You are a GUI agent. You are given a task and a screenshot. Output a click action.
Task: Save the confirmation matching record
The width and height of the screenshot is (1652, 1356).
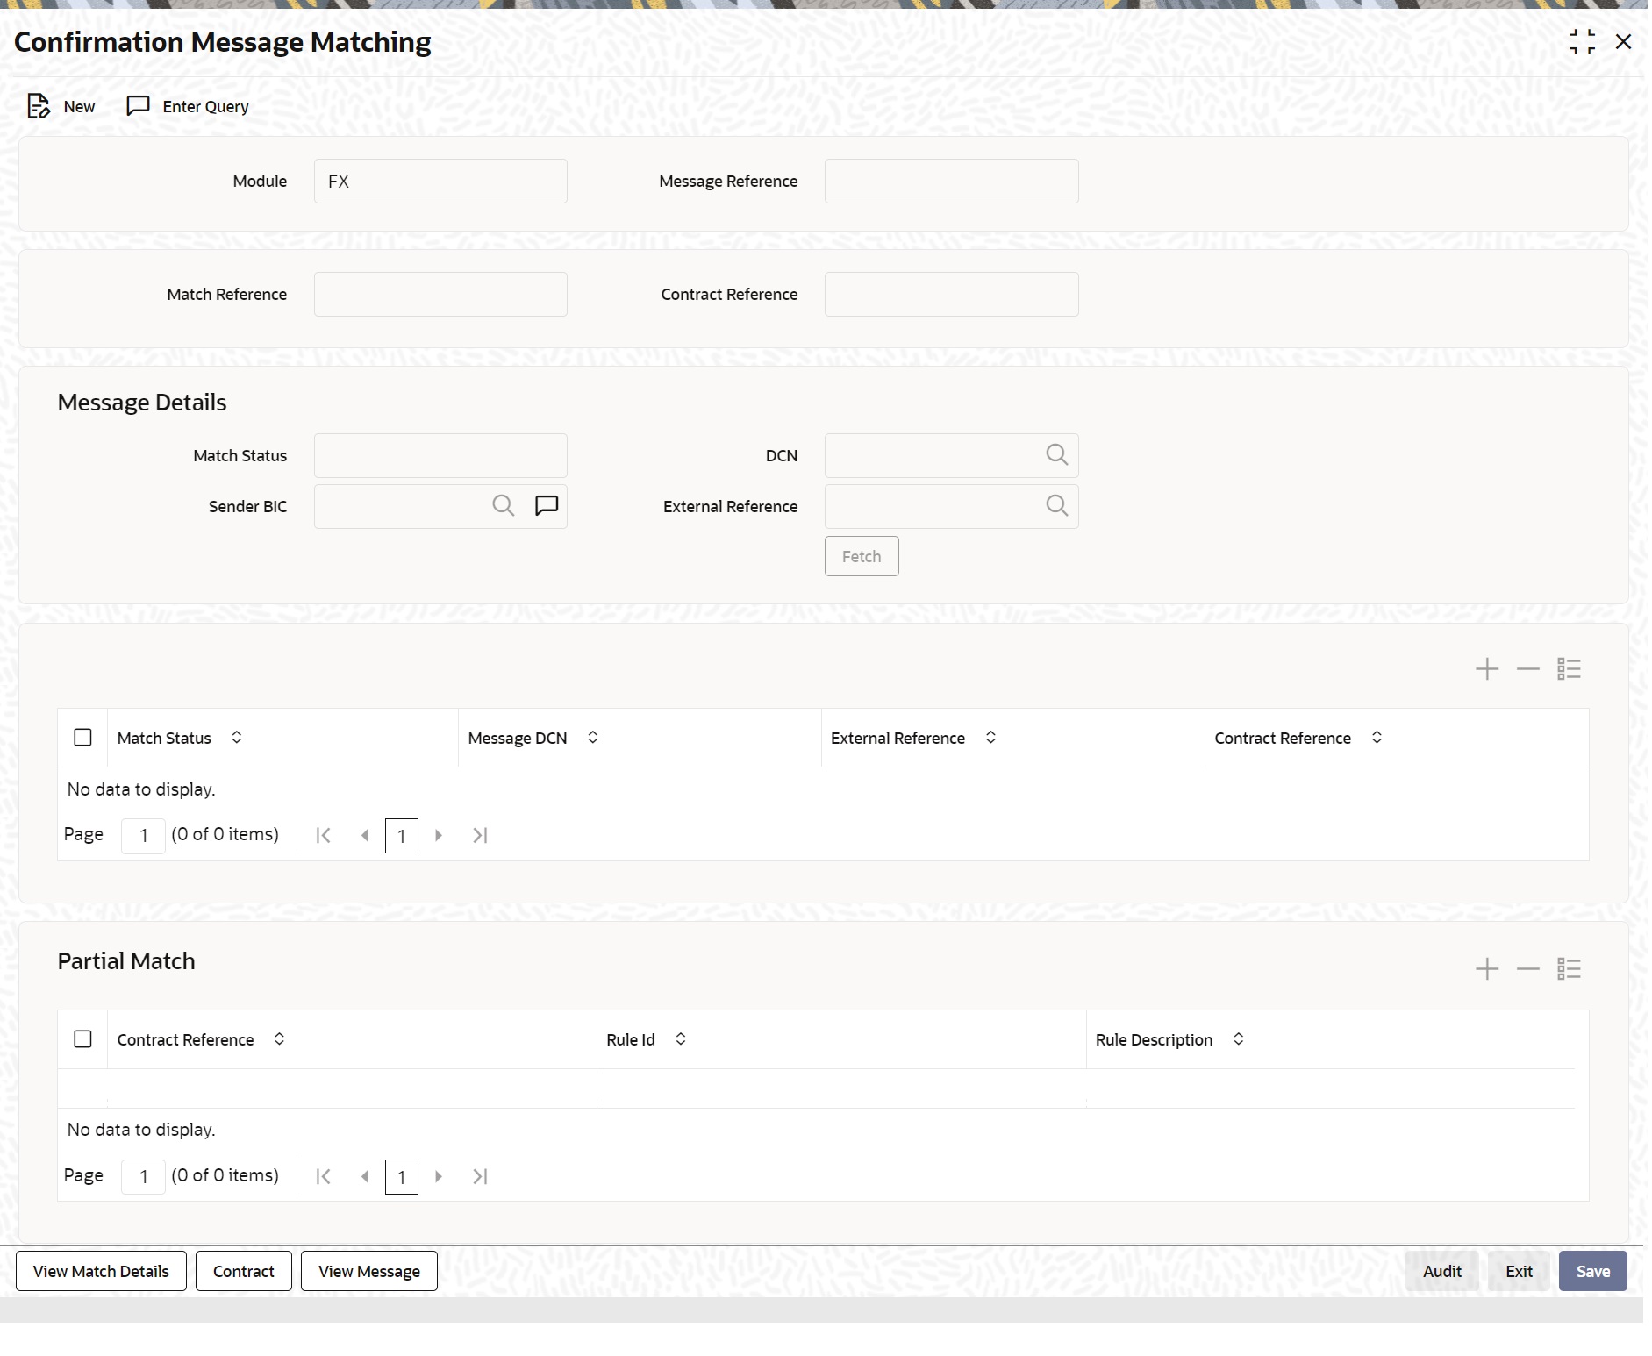point(1593,1271)
